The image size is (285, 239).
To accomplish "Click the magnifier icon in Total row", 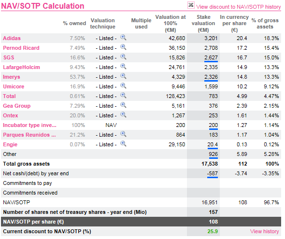I will 123,96.
